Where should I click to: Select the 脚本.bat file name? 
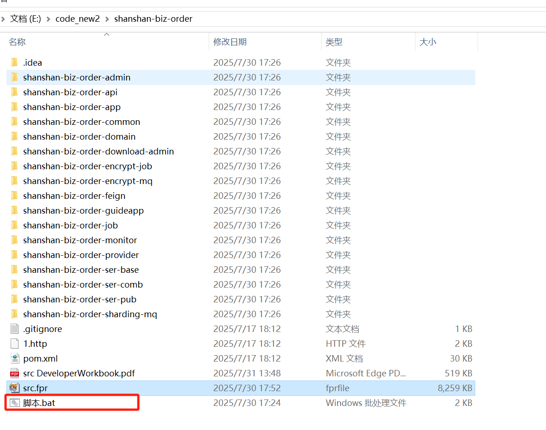(39, 403)
